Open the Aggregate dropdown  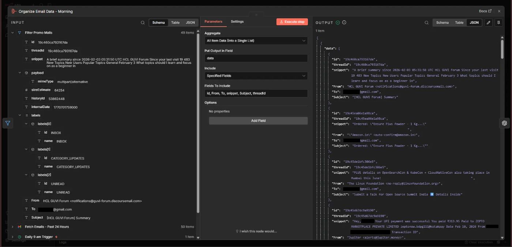[256, 41]
